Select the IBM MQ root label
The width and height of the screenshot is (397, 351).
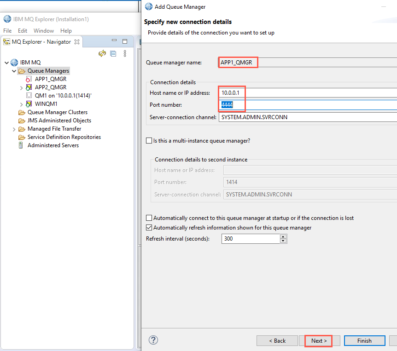click(x=30, y=62)
